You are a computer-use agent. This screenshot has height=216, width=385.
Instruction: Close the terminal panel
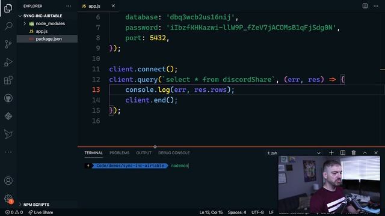(376, 153)
